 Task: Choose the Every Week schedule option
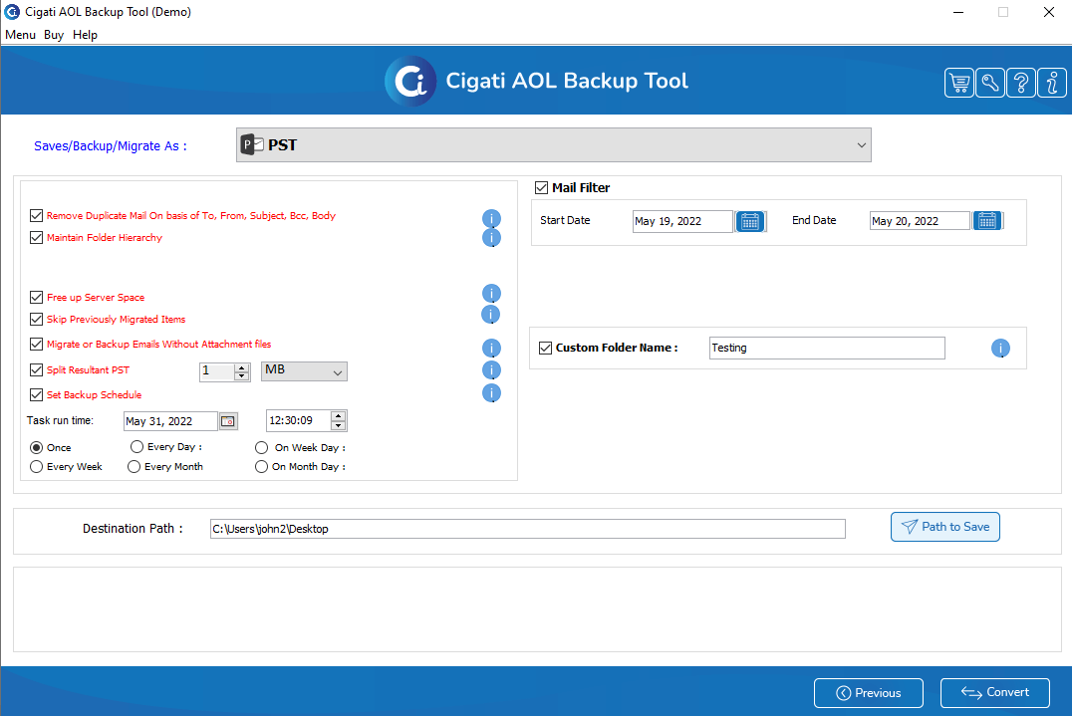pyautogui.click(x=36, y=467)
